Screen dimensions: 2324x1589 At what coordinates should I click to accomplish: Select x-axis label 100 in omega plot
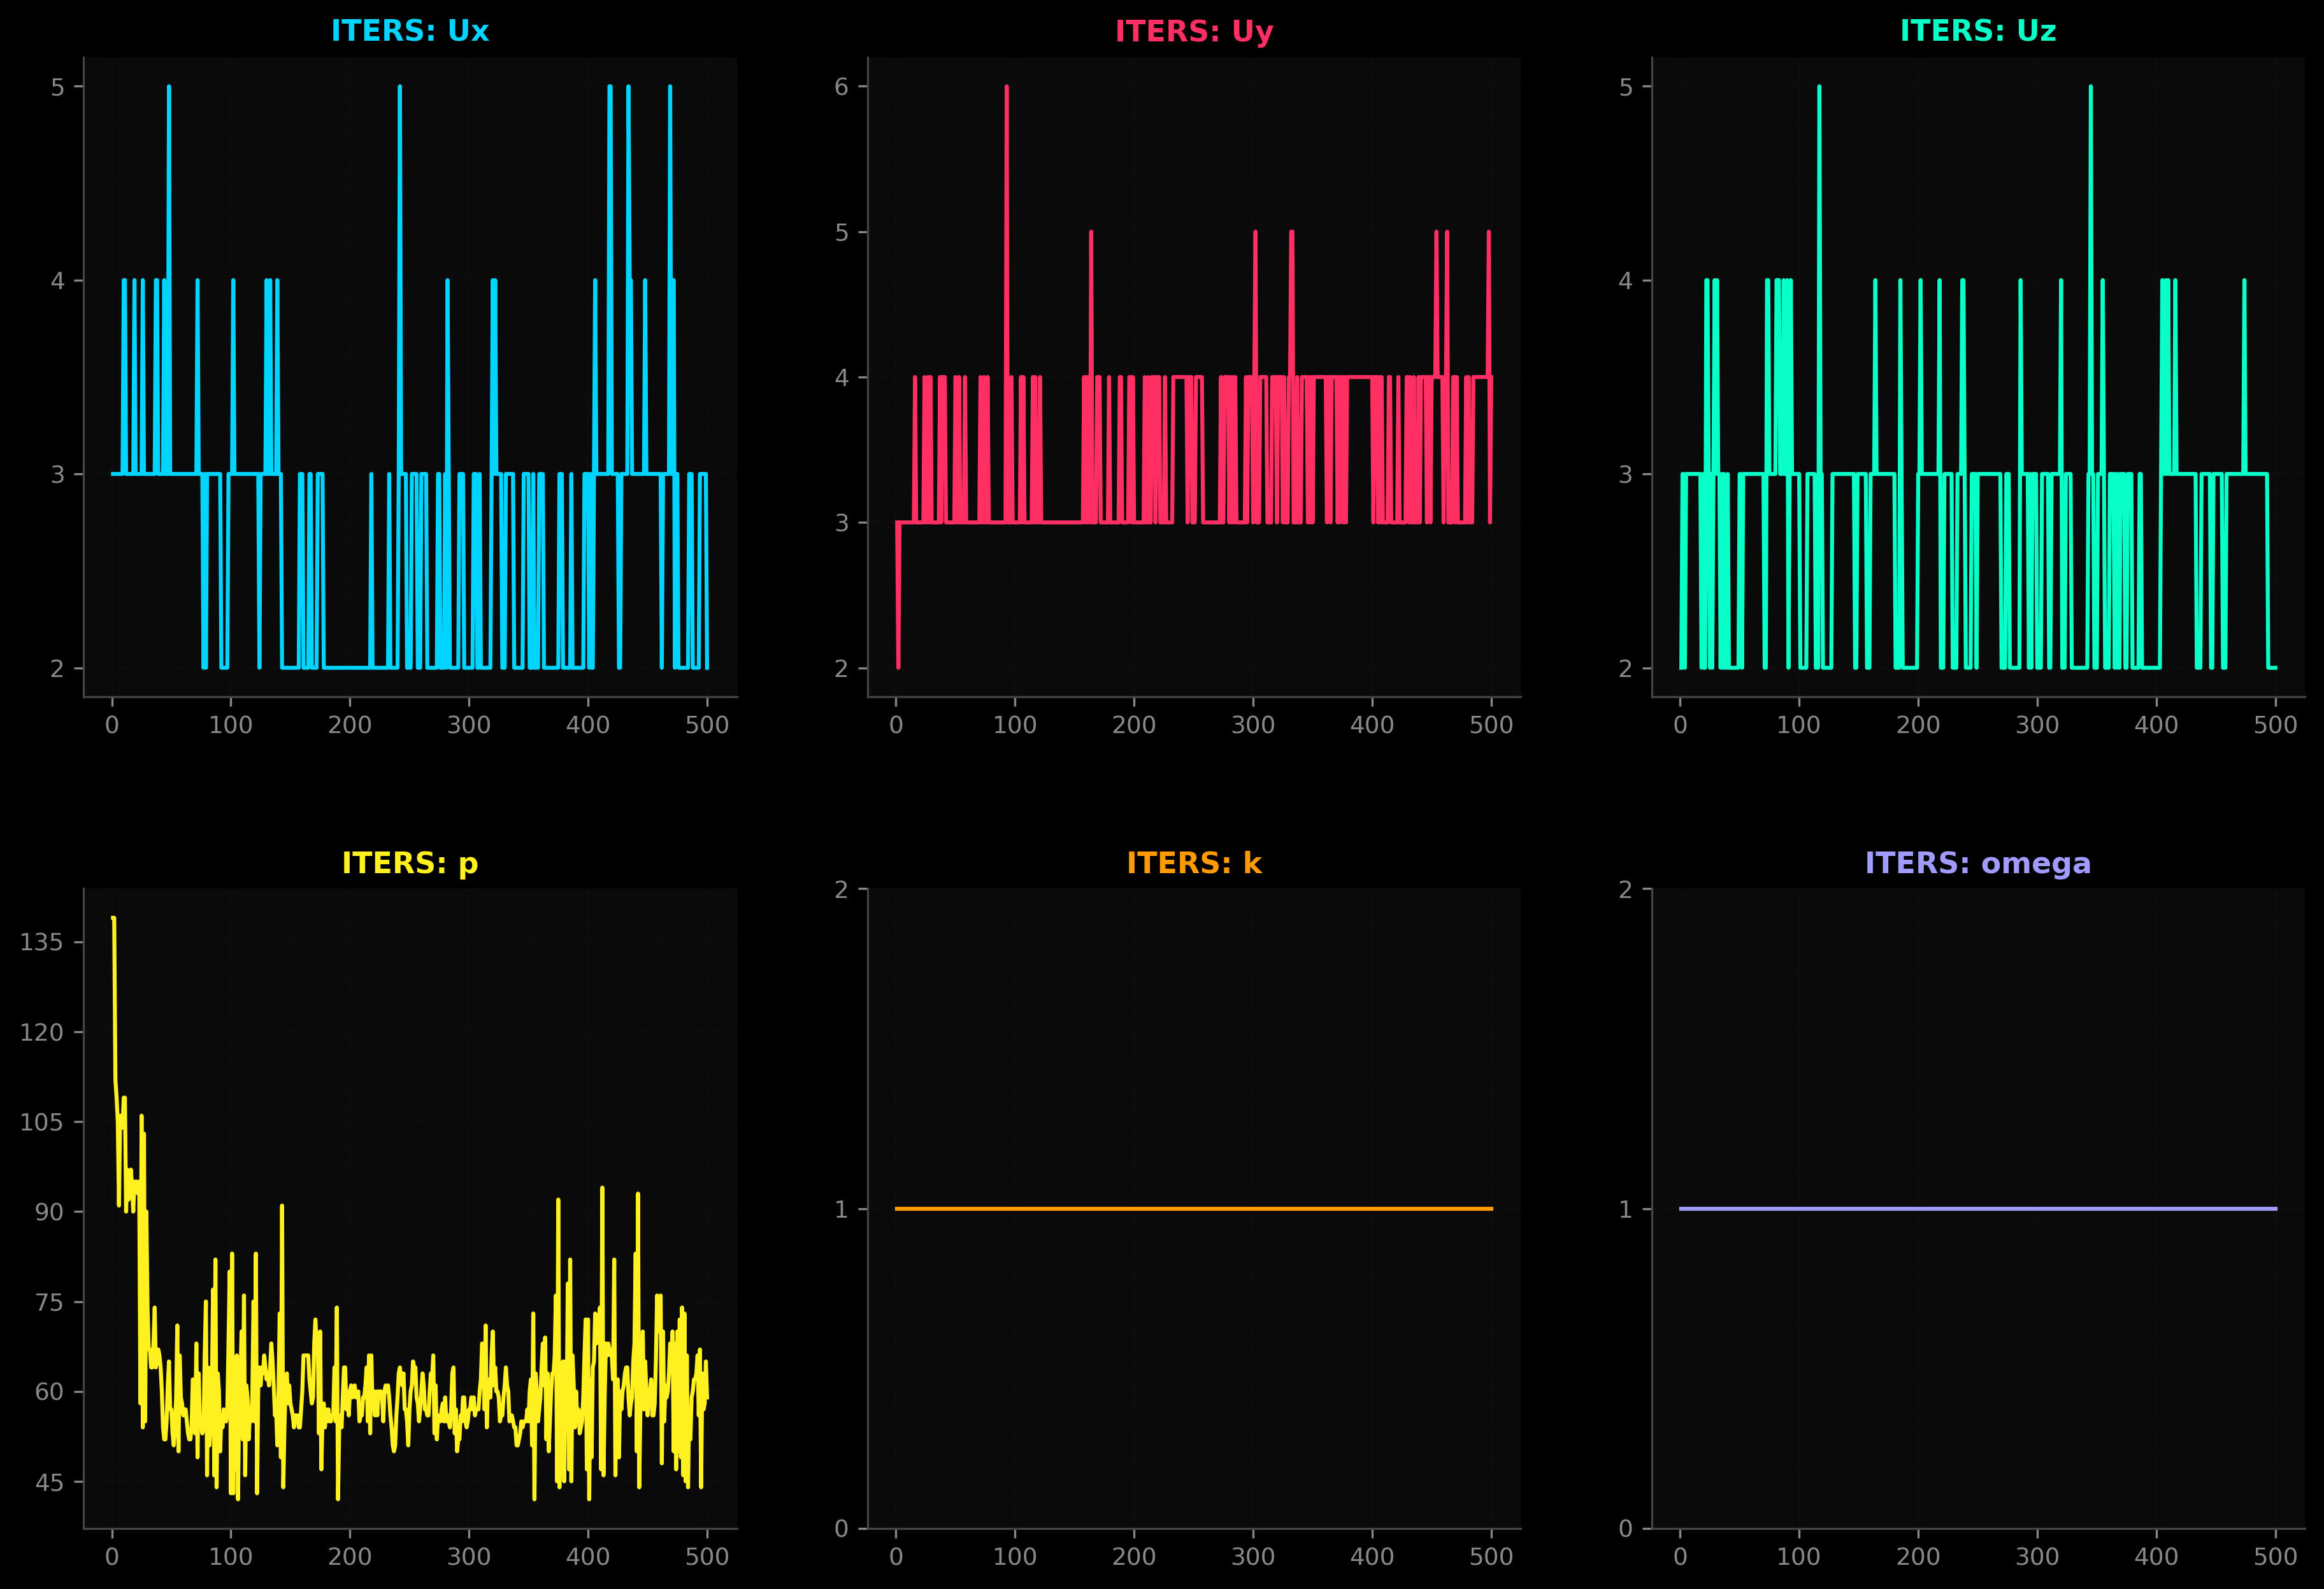click(1799, 1557)
